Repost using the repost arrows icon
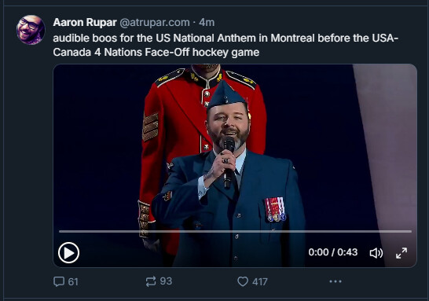Image resolution: width=429 pixels, height=301 pixels. click(x=151, y=281)
